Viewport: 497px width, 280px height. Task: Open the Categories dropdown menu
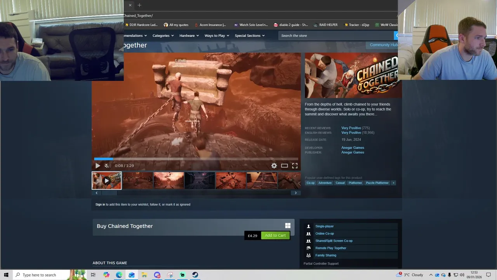(x=163, y=35)
